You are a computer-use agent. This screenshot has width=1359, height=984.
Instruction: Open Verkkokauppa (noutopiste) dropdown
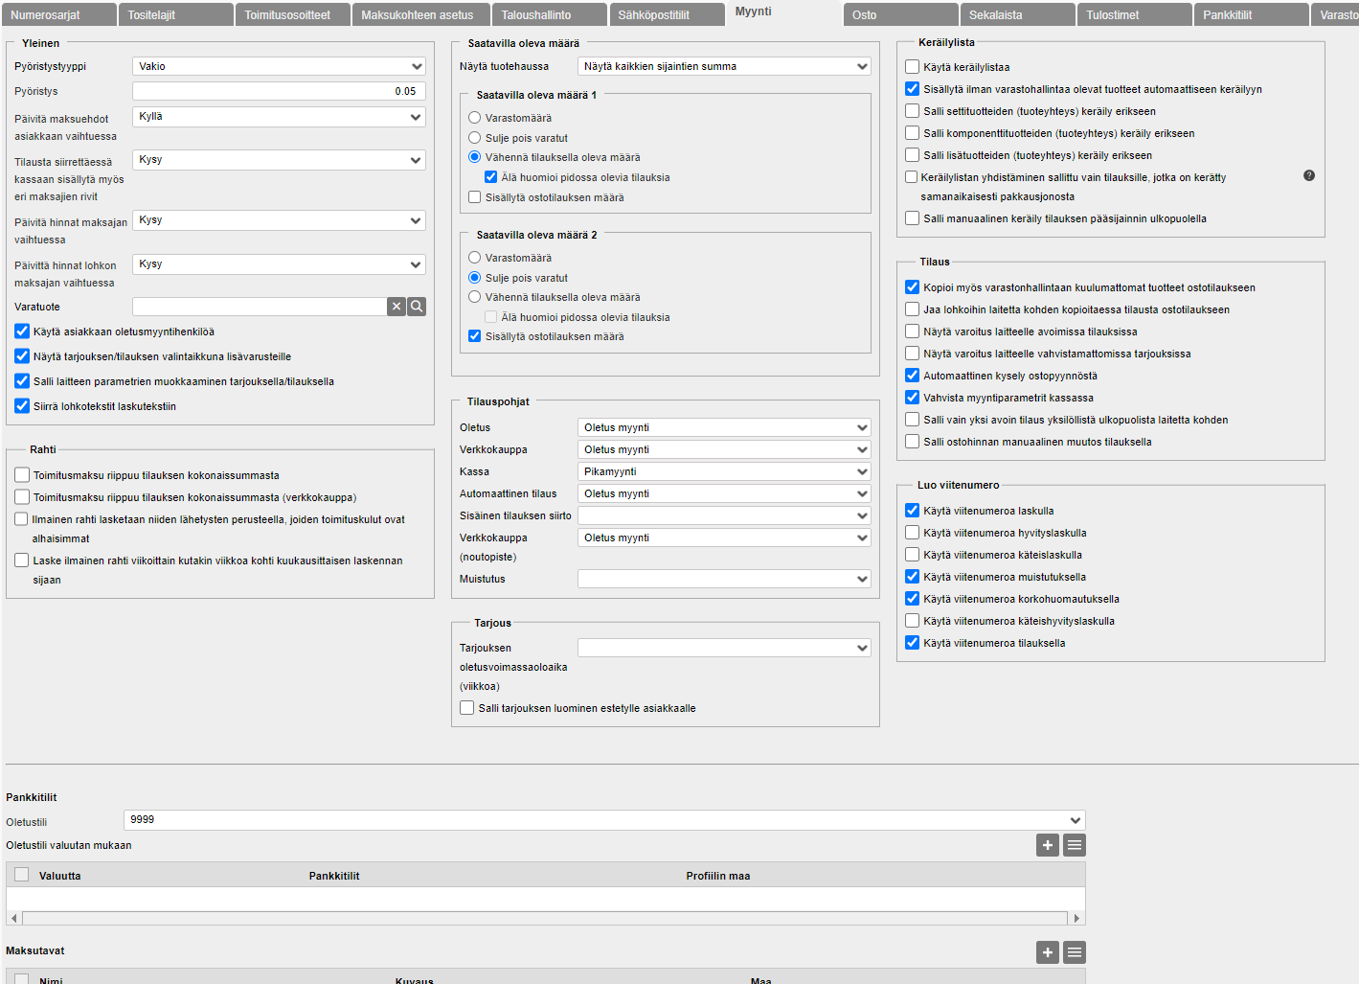[724, 538]
